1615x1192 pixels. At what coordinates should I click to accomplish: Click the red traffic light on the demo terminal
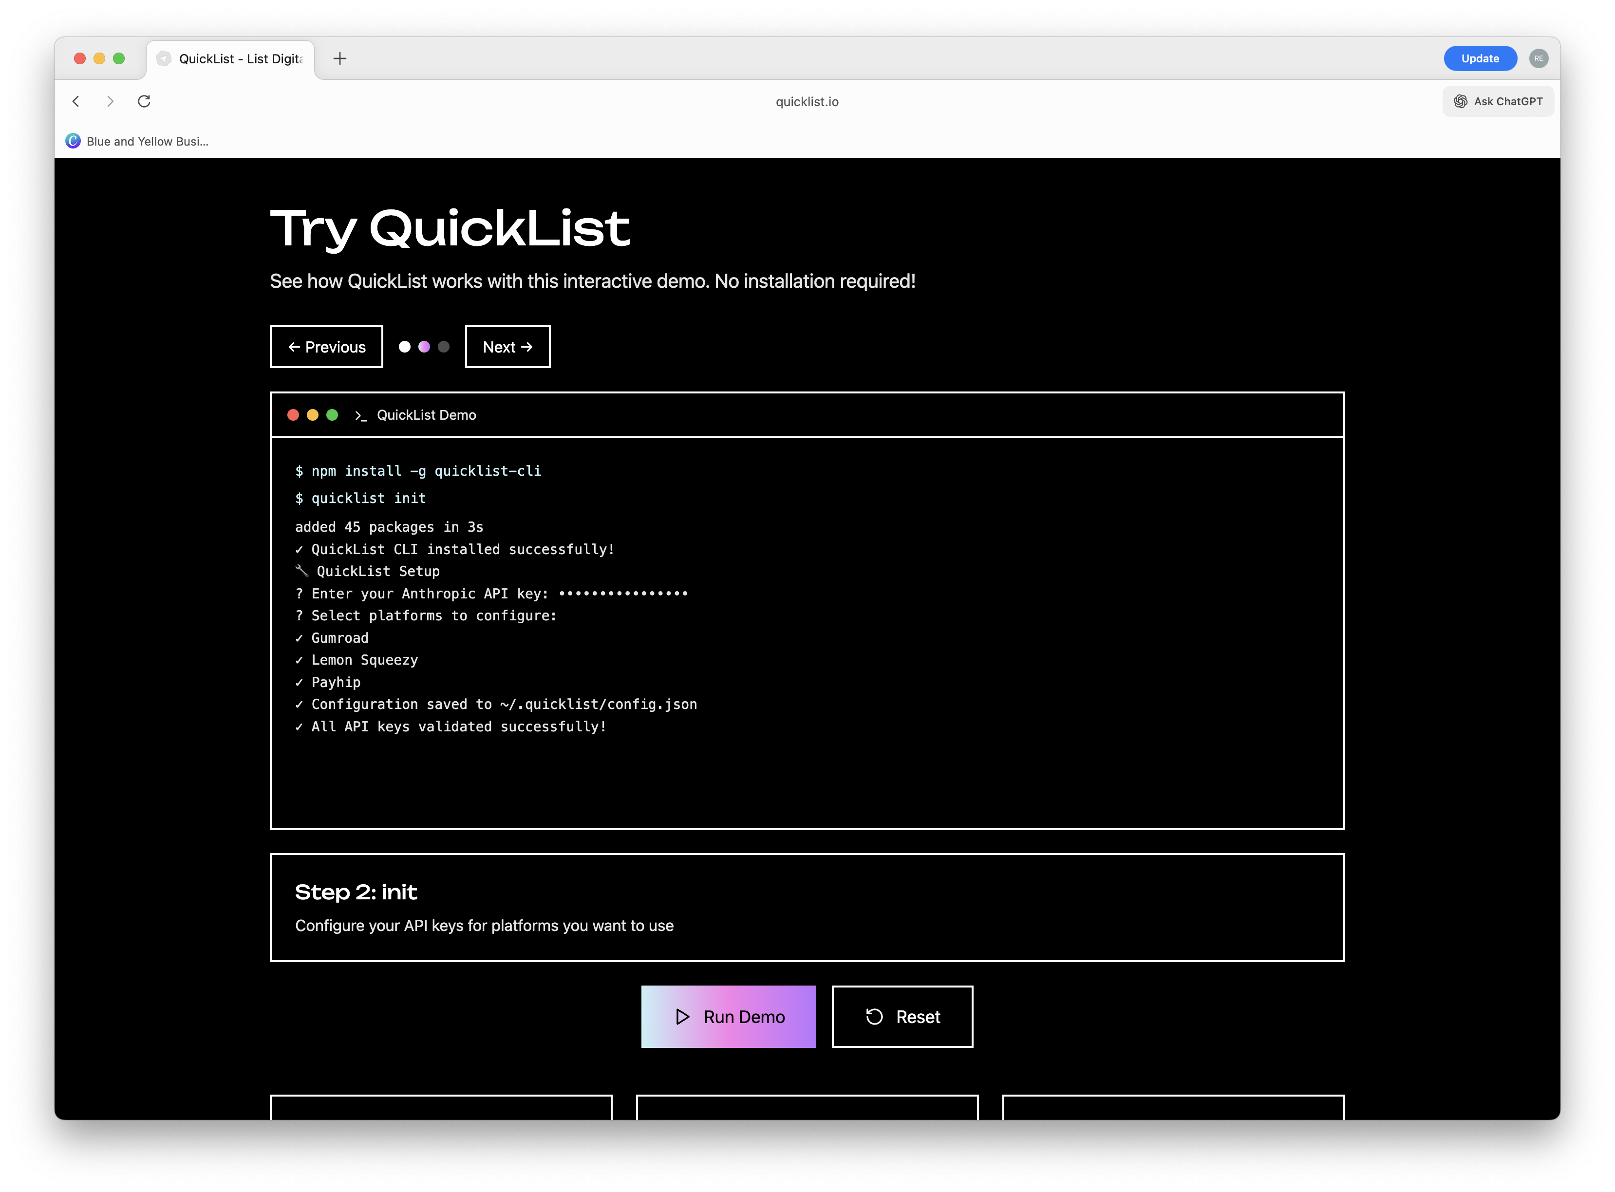[x=292, y=415]
